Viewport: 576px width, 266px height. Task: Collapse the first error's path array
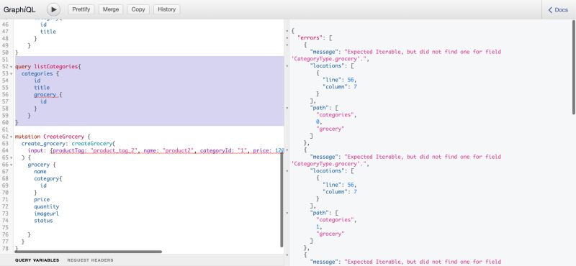(x=287, y=108)
